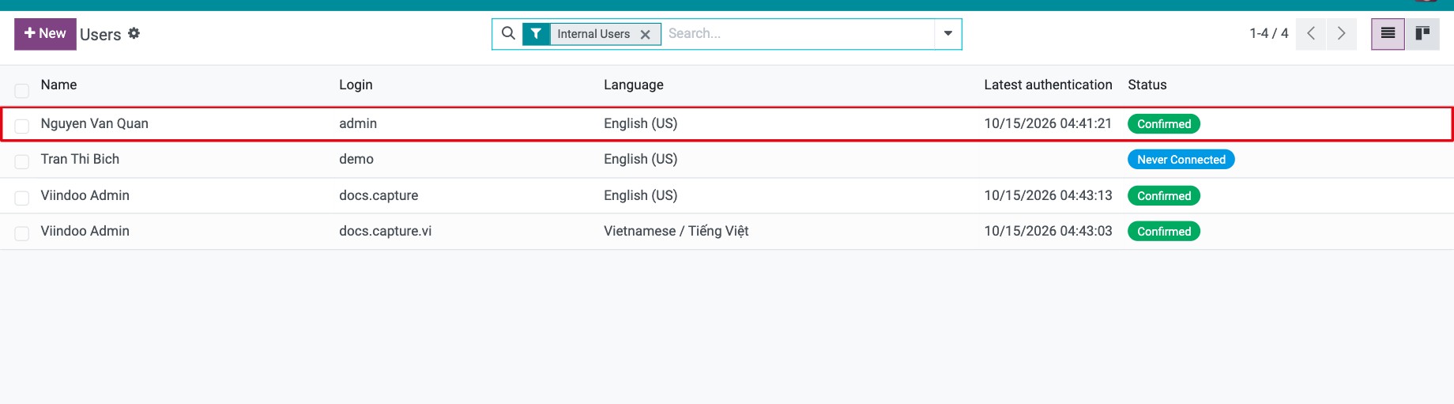Viewport: 1454px width, 404px height.
Task: Sort by Status column header
Action: tap(1147, 85)
